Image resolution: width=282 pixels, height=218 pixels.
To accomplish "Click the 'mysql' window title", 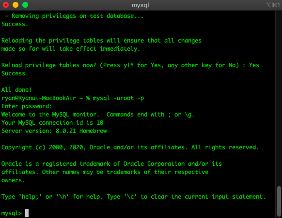I will [141, 5].
